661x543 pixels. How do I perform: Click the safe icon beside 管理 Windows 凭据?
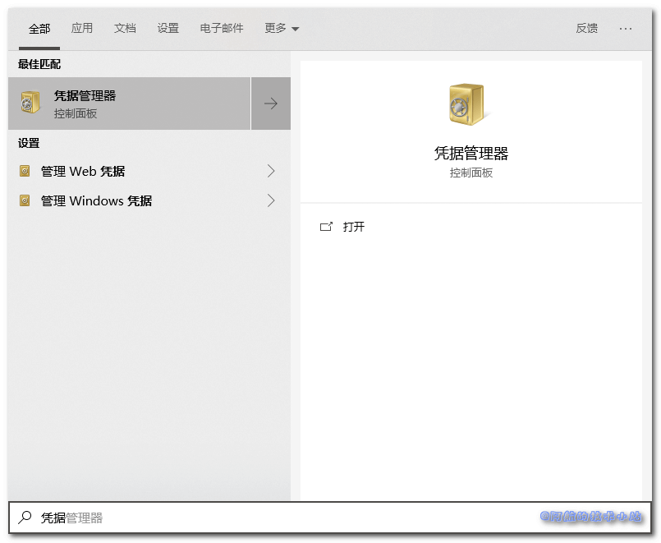[25, 200]
